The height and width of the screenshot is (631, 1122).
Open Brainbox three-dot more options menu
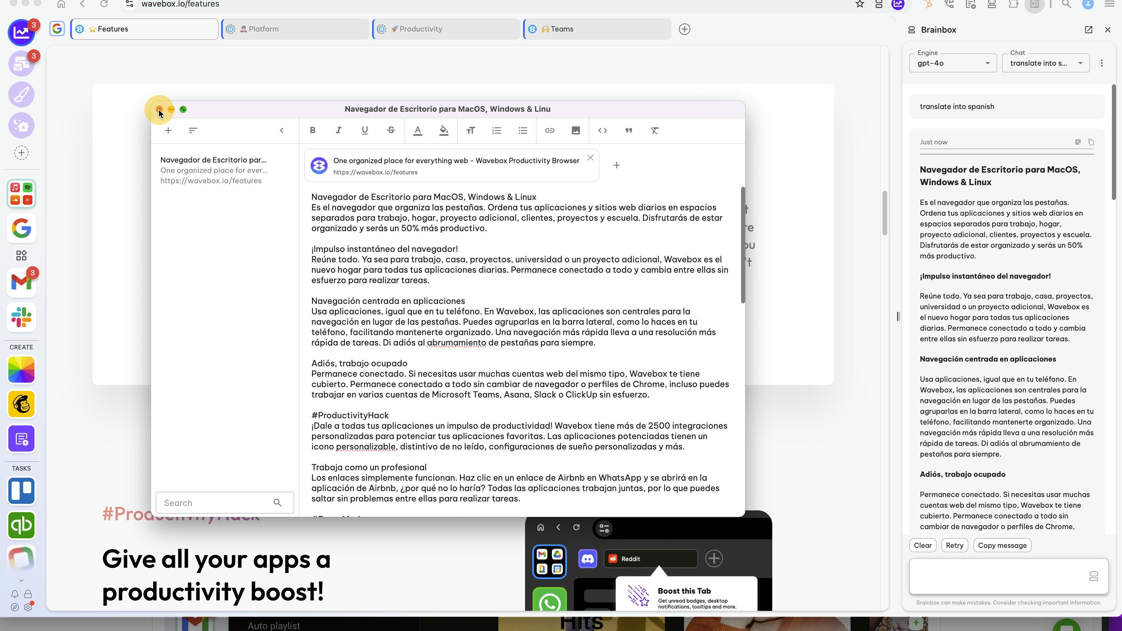[x=1102, y=63]
